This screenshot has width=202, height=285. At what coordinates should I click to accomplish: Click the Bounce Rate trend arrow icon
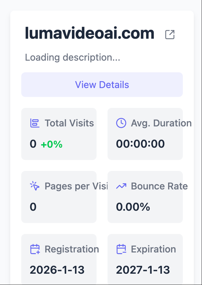[121, 186]
